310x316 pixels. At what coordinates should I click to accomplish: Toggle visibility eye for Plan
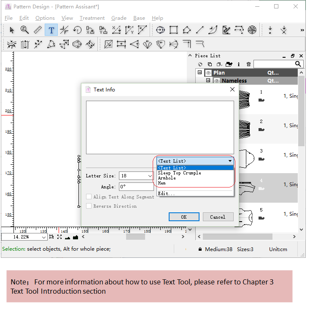pos(208,73)
